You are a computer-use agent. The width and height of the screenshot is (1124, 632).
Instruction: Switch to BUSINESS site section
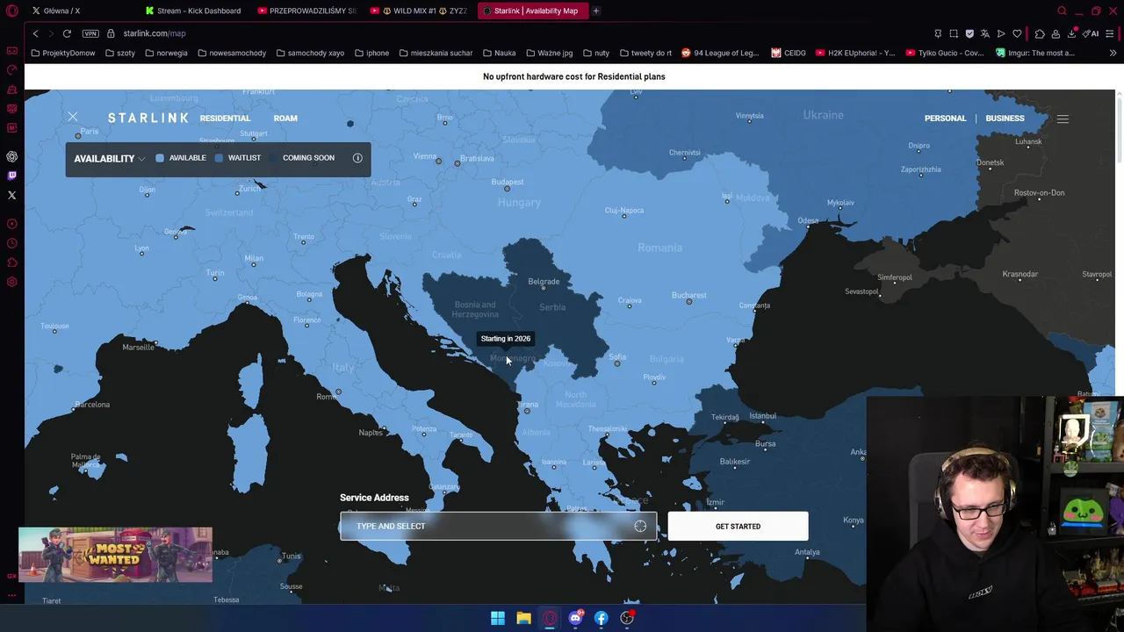(1005, 118)
